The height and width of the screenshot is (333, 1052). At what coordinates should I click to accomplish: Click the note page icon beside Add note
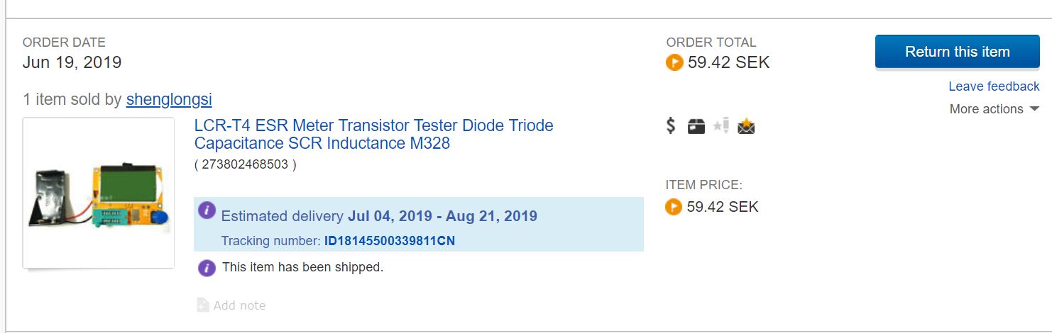click(202, 305)
